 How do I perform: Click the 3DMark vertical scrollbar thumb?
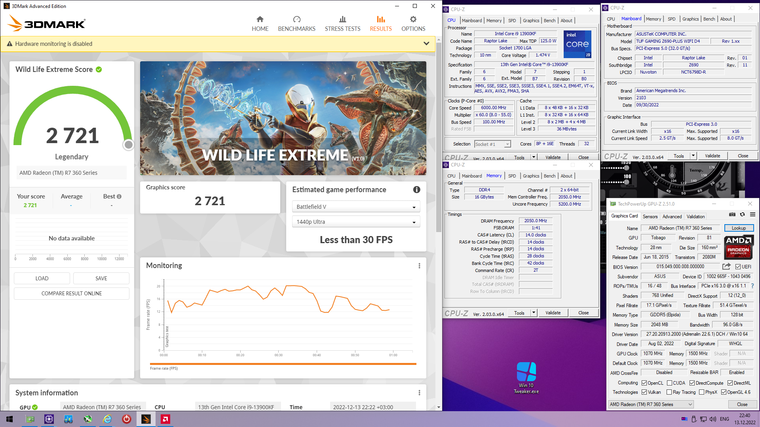pos(439,138)
